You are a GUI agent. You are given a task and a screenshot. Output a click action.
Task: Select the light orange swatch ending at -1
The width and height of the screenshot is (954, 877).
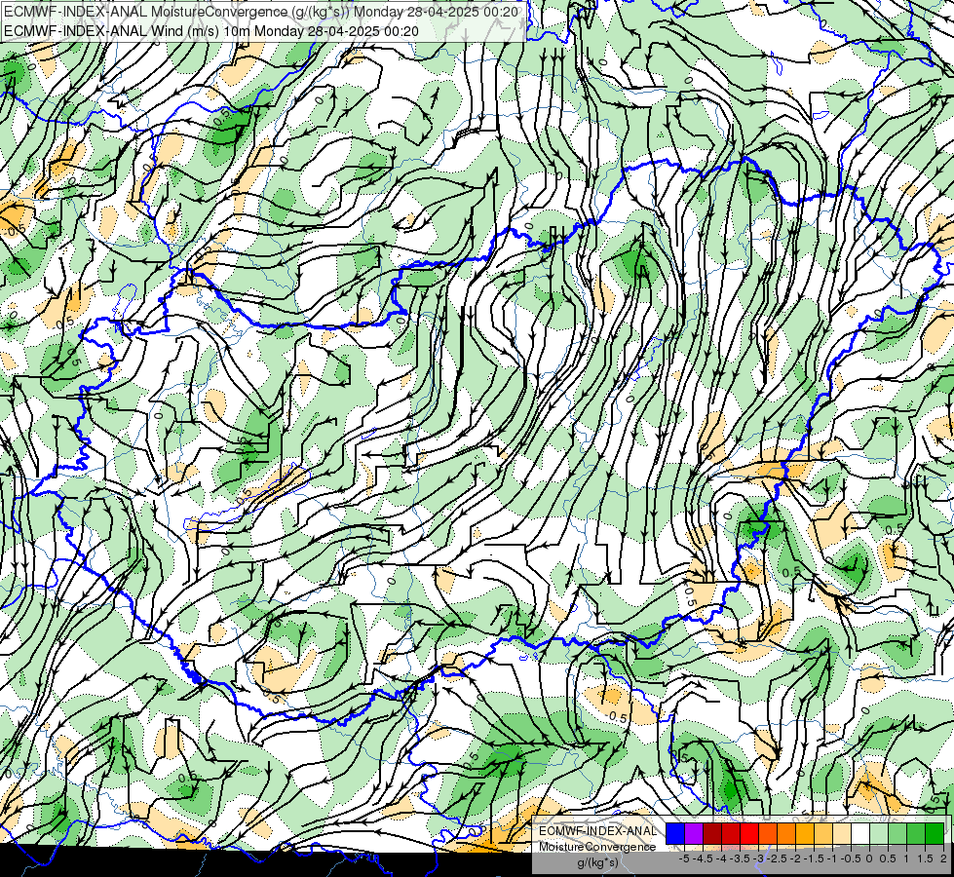tap(823, 833)
